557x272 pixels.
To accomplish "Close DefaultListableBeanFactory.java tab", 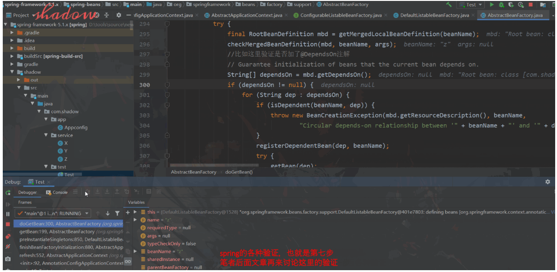I will (x=473, y=15).
